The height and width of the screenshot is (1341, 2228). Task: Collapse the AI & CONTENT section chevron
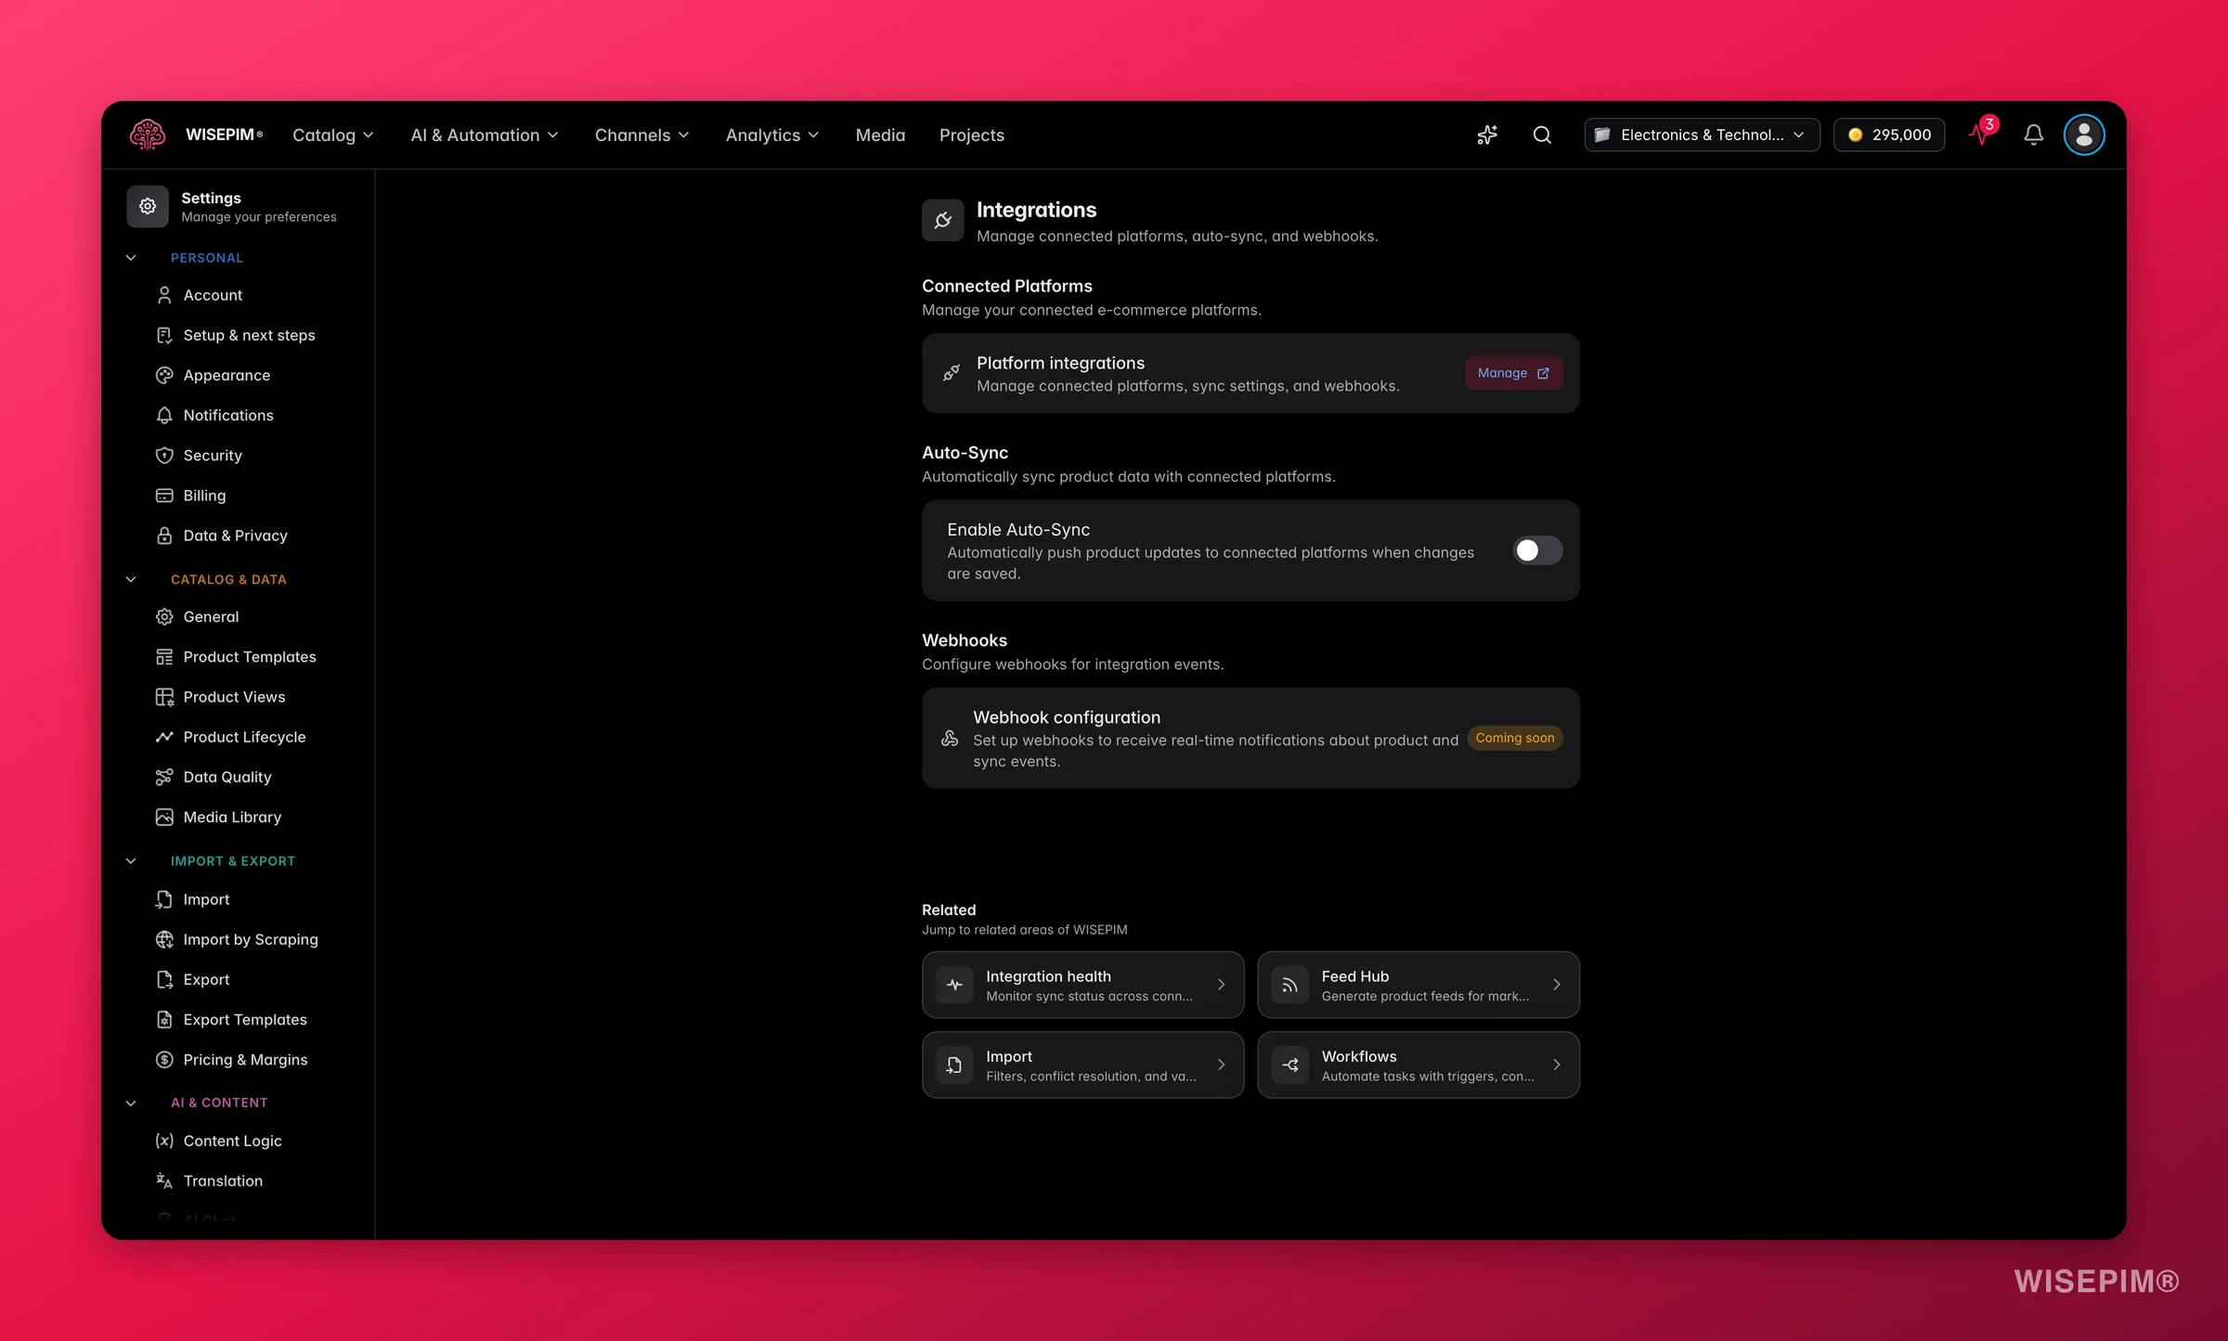tap(131, 1102)
